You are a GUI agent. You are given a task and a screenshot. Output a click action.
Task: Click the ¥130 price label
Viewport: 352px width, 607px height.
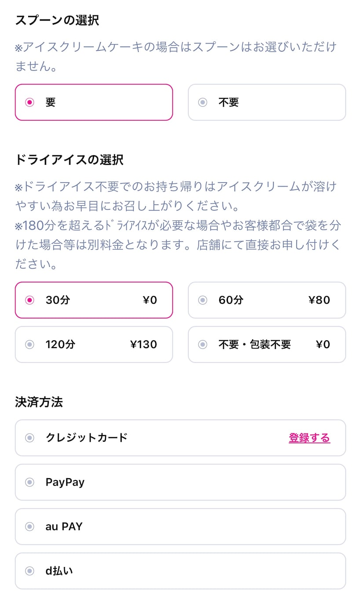[x=143, y=345]
